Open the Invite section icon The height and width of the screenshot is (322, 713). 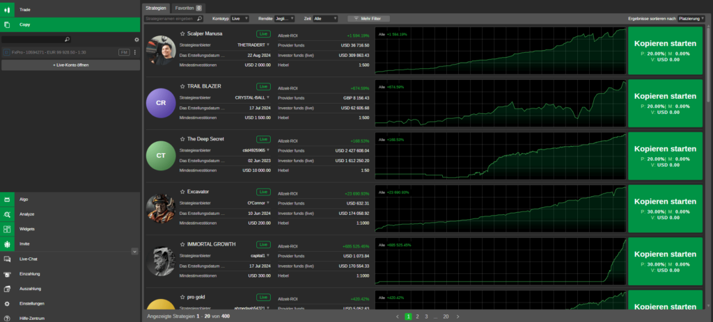[7, 244]
